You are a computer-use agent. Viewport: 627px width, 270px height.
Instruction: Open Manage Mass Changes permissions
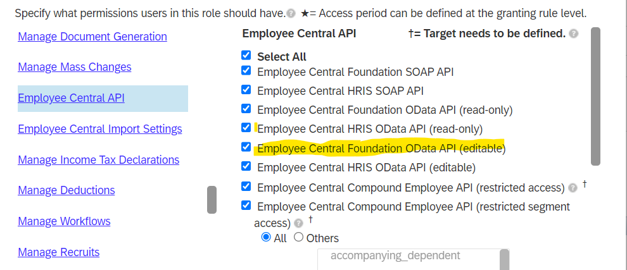[x=74, y=66]
